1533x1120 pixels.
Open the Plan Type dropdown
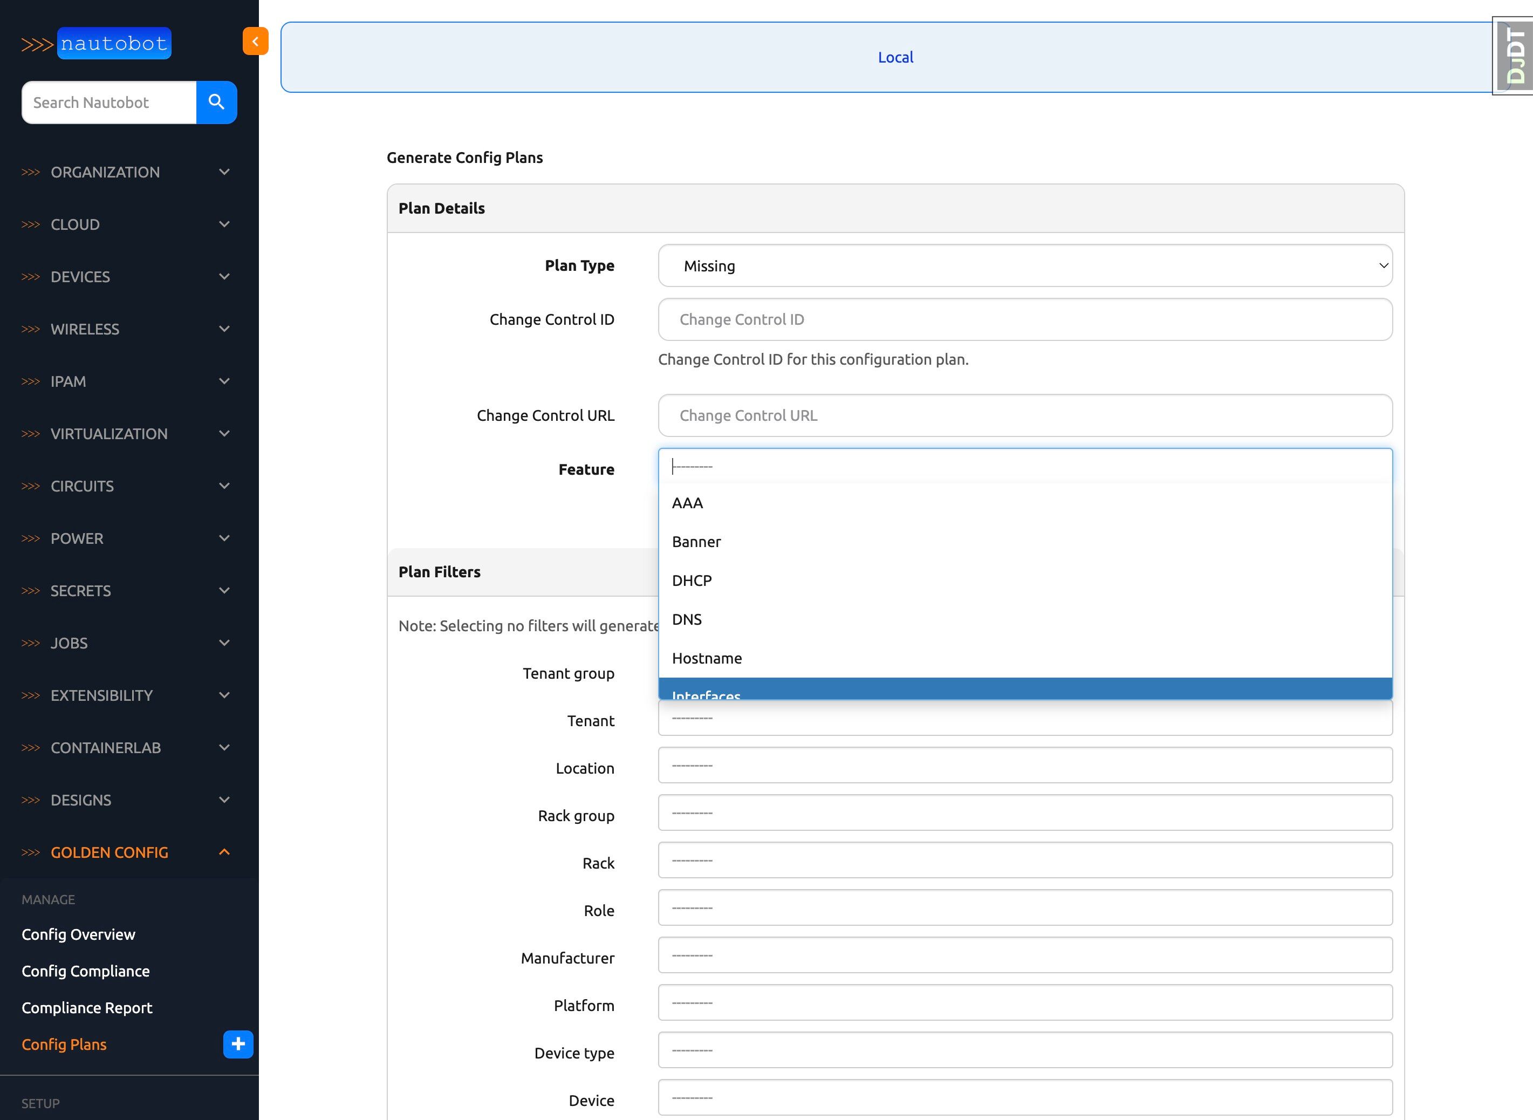pyautogui.click(x=1025, y=266)
